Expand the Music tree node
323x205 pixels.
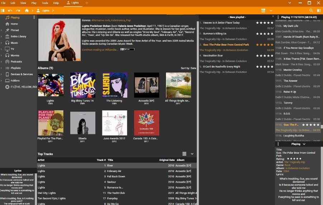(x=1, y=43)
